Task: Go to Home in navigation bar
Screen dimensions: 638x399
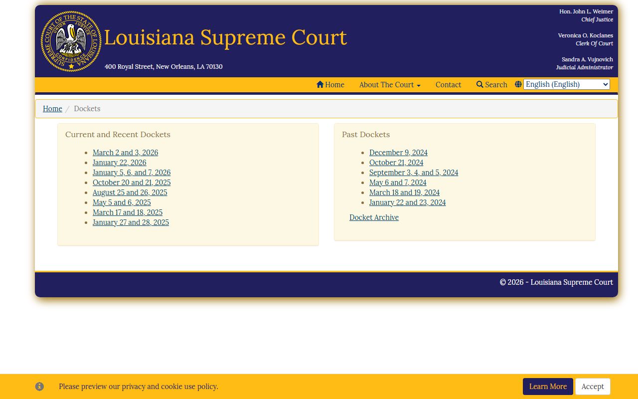Action: [x=330, y=85]
